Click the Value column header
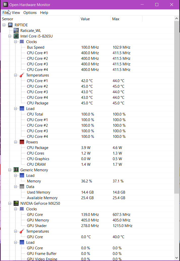 click(95, 19)
